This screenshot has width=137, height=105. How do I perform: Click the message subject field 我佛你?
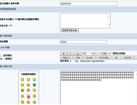pyautogui.click(x=83, y=42)
